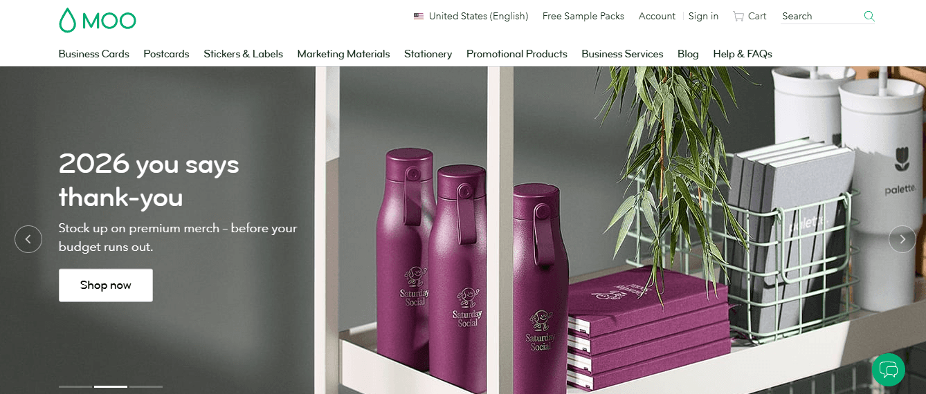The width and height of the screenshot is (926, 394).
Task: Open the Free Sample Packs link
Action: coord(583,16)
